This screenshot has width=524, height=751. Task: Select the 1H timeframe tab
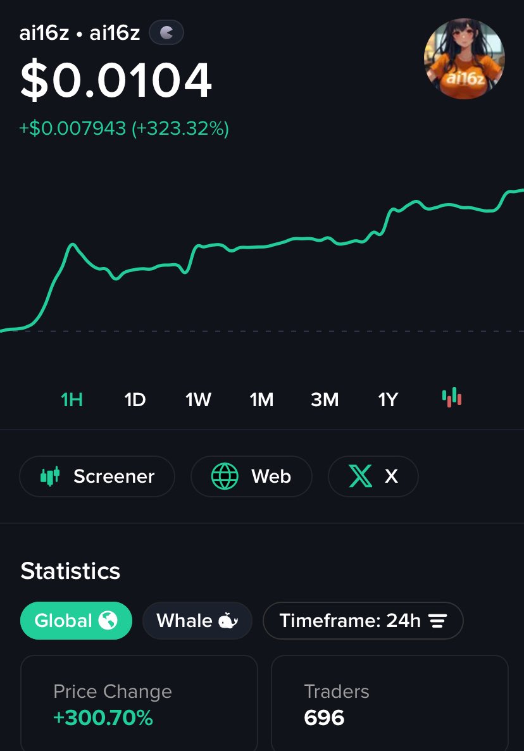72,399
